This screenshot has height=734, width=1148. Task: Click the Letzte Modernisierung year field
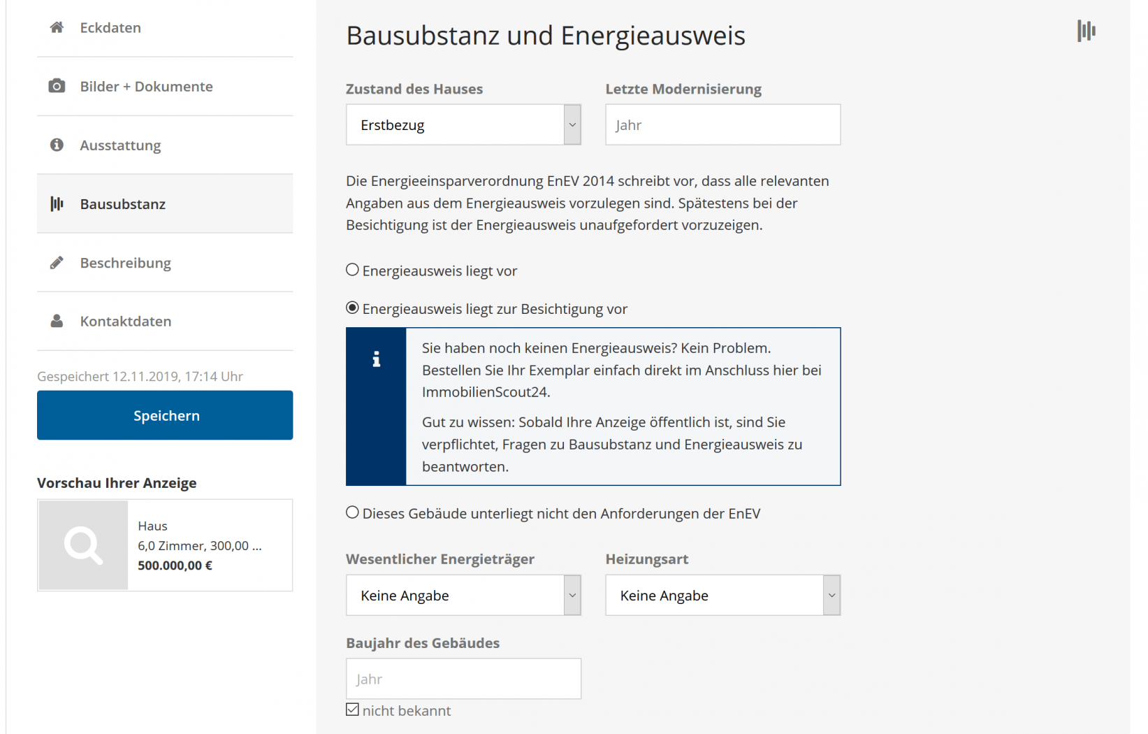coord(722,124)
